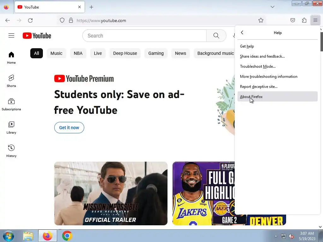This screenshot has height=242, width=323.
Task: Show hidden tray icons arrow
Action: click(x=276, y=236)
